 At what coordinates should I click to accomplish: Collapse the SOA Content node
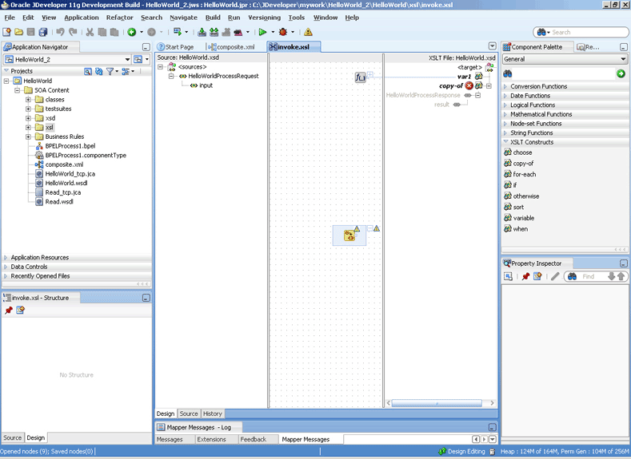click(18, 90)
